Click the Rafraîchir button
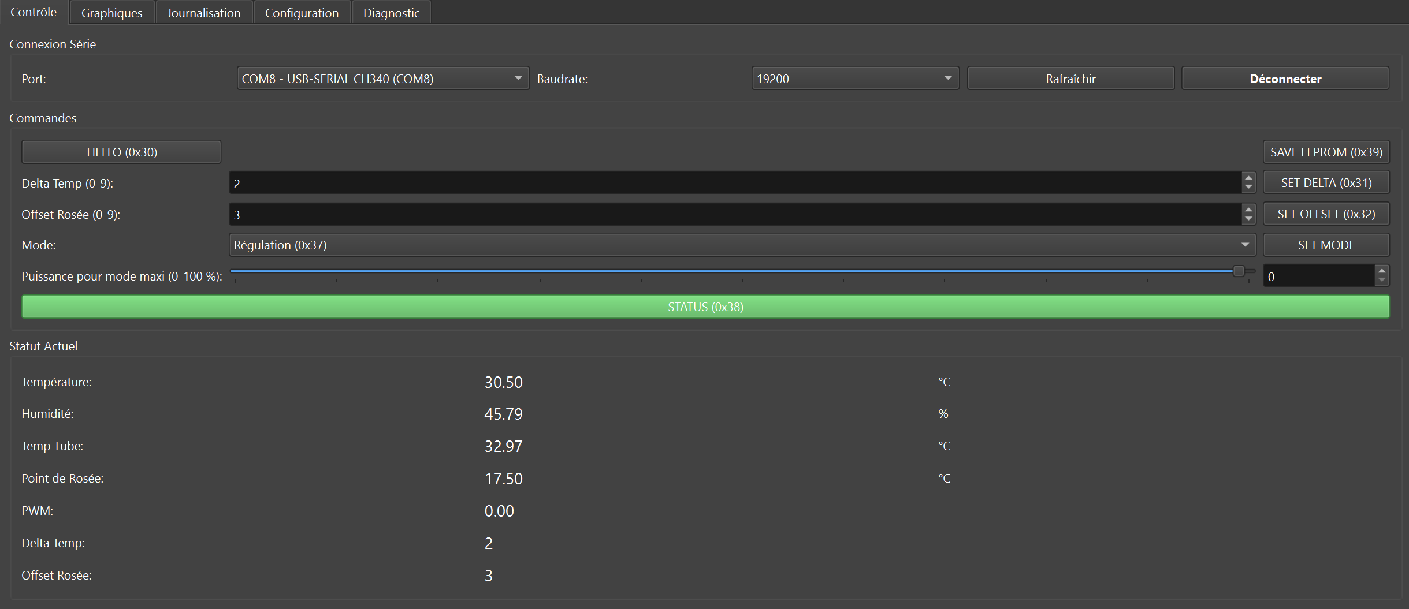Screen dimensions: 1409x609 click(x=1070, y=79)
